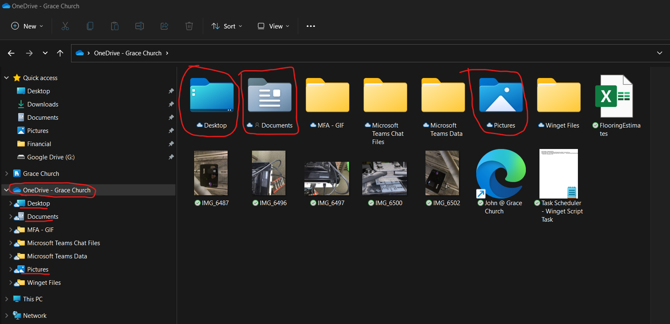Click pin icon next to Financial
Viewport: 670px width, 324px height.
coord(171,144)
